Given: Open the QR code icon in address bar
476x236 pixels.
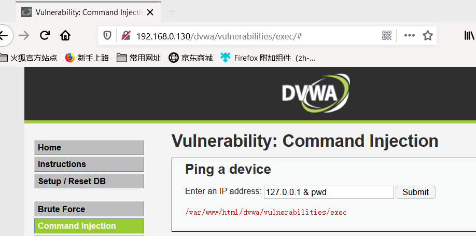Looking at the screenshot, I should (386, 36).
